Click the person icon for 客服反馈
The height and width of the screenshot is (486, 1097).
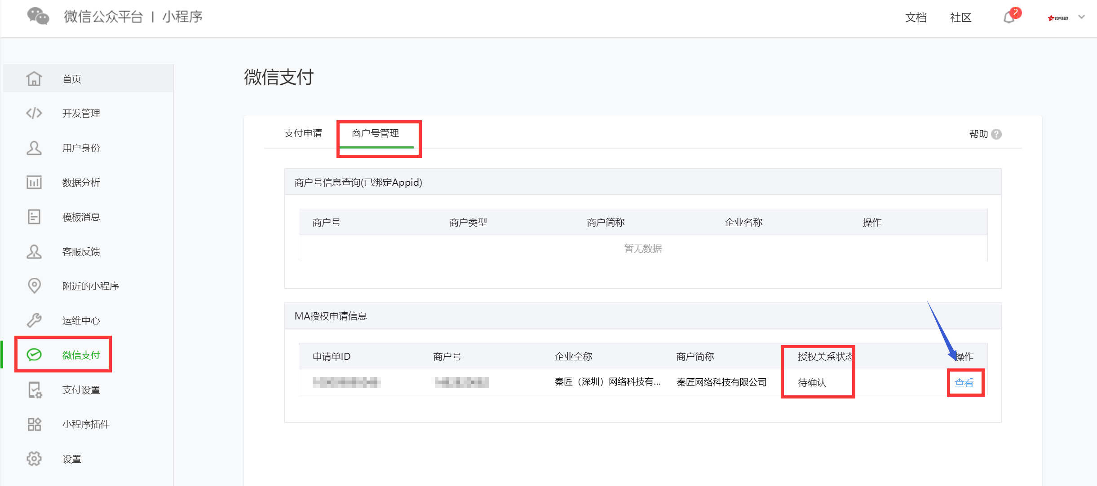click(34, 251)
